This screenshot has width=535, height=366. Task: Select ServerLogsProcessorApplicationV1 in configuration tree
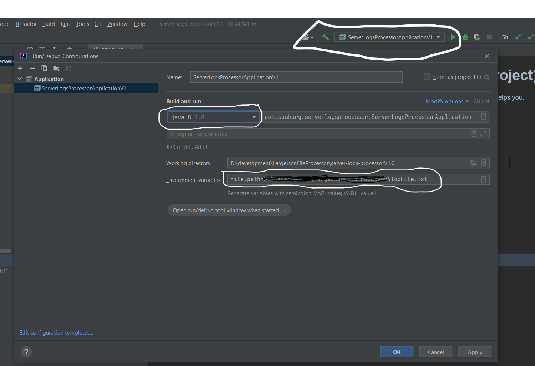click(x=86, y=88)
